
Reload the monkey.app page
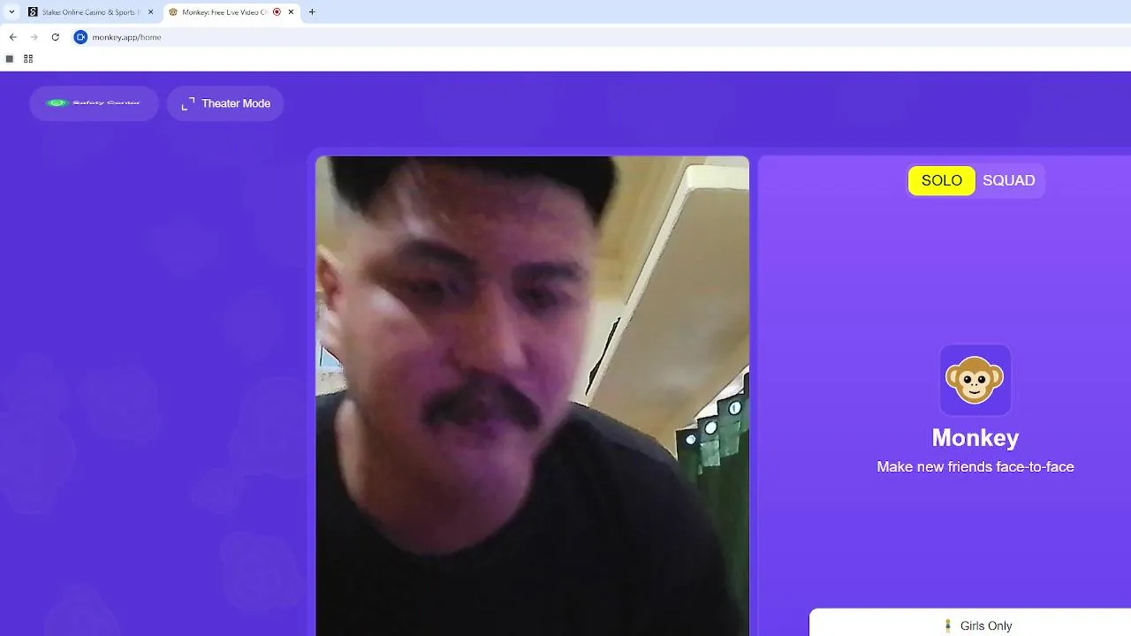pos(55,37)
